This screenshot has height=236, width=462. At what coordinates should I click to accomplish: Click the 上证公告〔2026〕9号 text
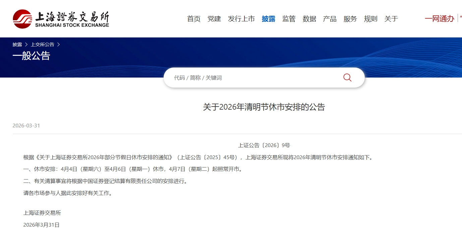264,145
